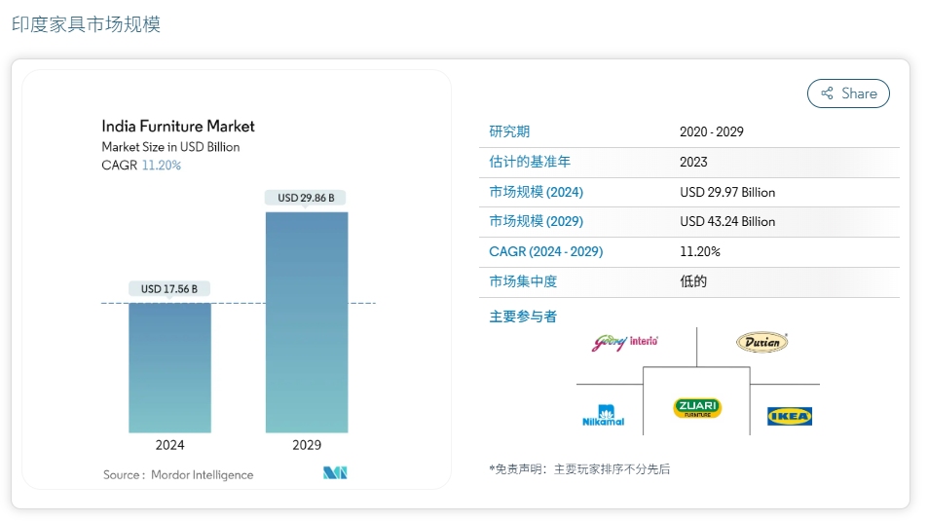Click the Godrej Interio logo
Screen dimensions: 928x522
[x=625, y=342]
